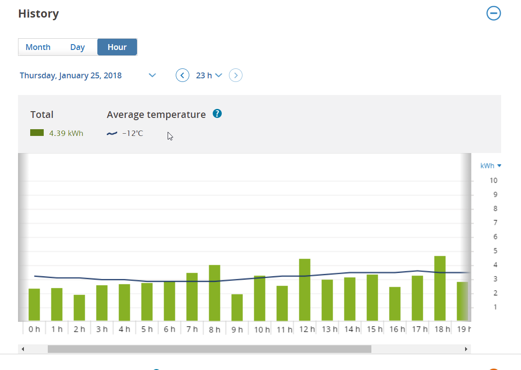Select the Hour view toggle
Viewport: 521px width, 370px height.
click(x=117, y=47)
